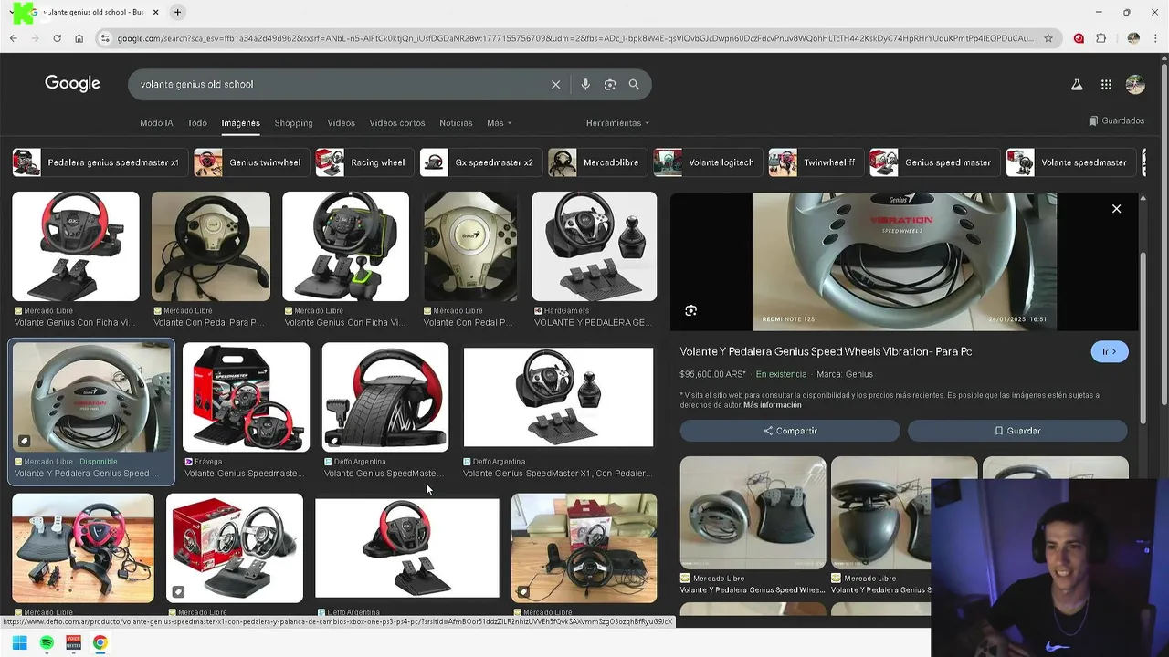
Task: Switch to the Todo results tab
Action: point(197,122)
